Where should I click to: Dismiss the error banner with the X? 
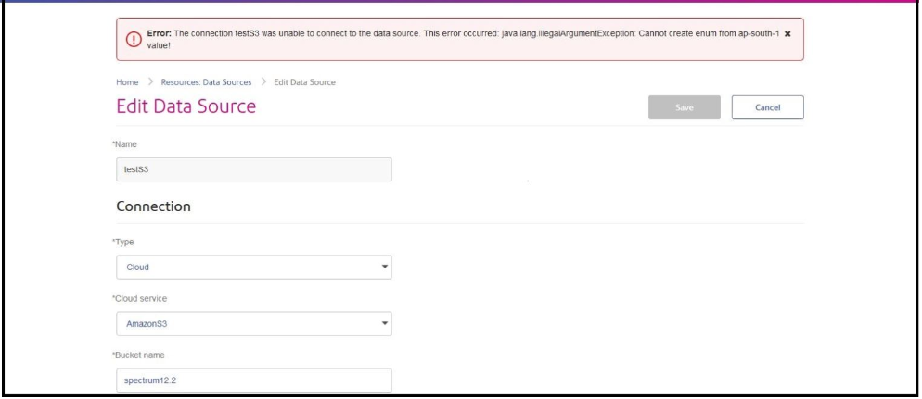point(788,32)
